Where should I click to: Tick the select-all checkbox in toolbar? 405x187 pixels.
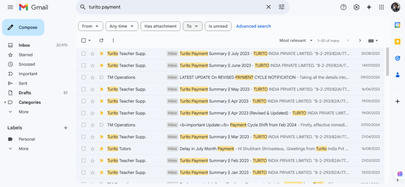83,40
